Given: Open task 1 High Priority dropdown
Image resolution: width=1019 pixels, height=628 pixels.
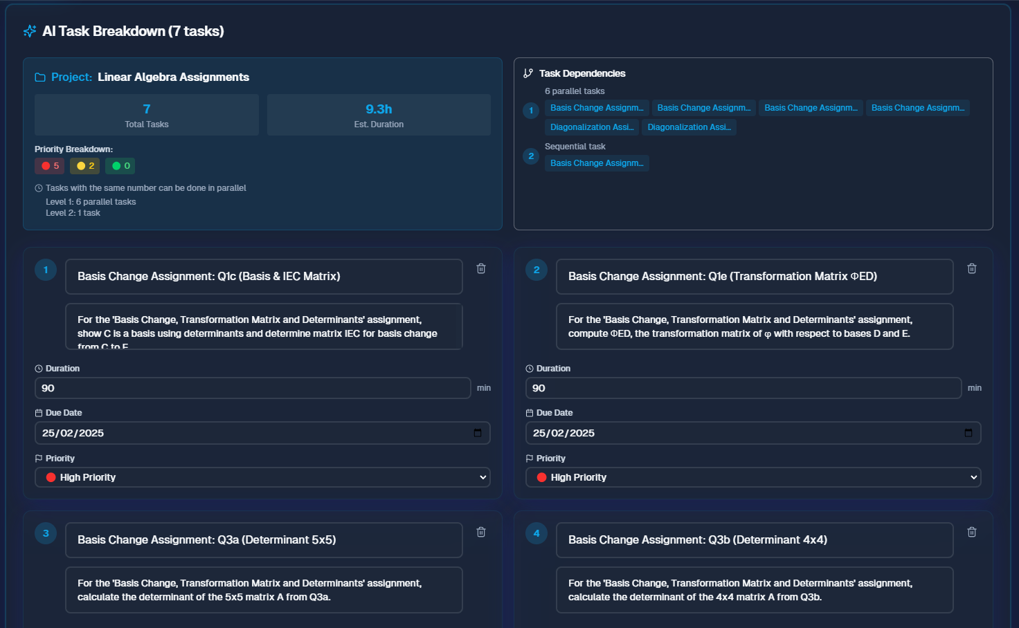Looking at the screenshot, I should pyautogui.click(x=262, y=477).
